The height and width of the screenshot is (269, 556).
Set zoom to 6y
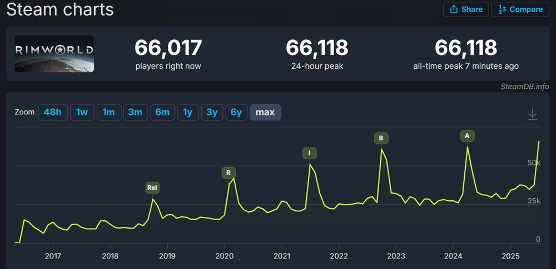tap(236, 113)
